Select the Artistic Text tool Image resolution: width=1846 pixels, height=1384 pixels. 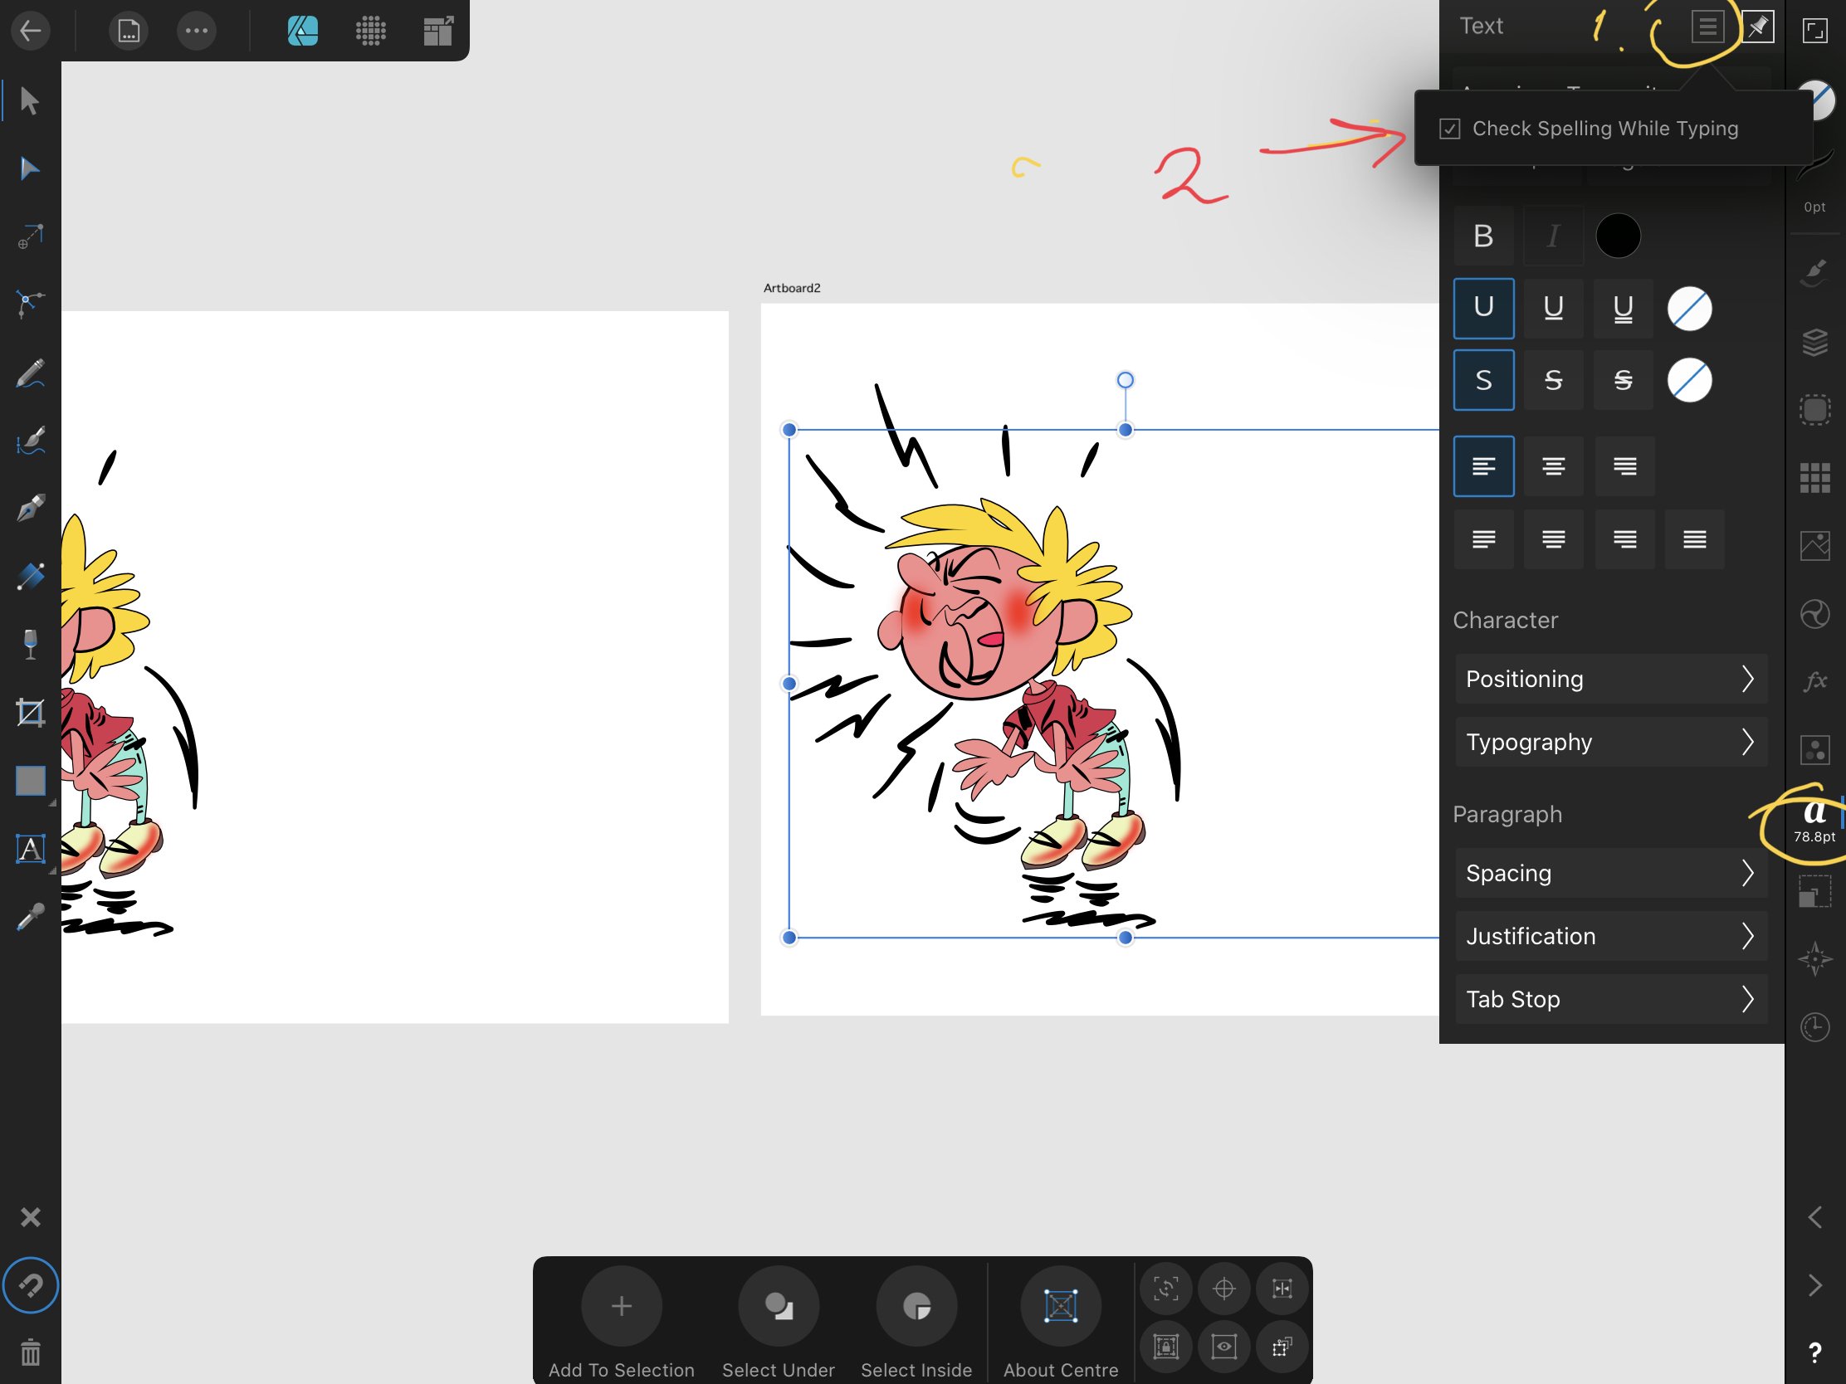pos(30,849)
